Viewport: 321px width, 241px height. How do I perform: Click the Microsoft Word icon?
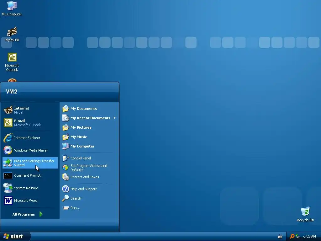pos(8,201)
